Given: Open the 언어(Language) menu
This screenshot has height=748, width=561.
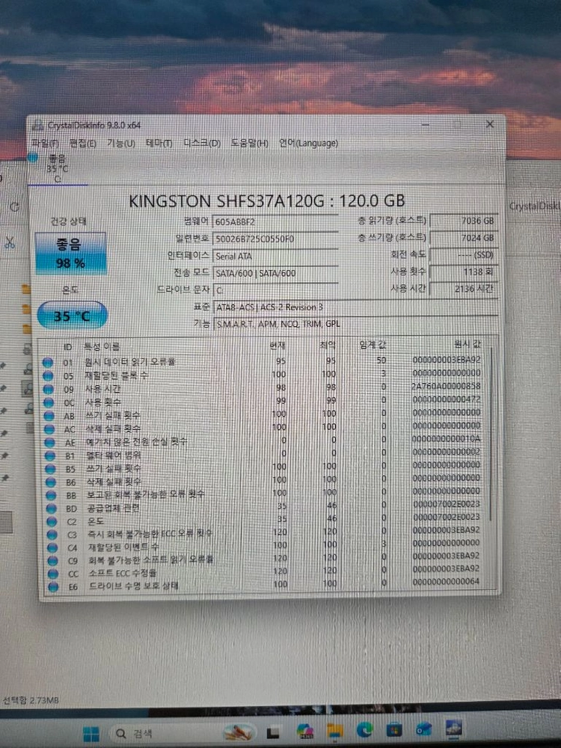Looking at the screenshot, I should click(309, 143).
